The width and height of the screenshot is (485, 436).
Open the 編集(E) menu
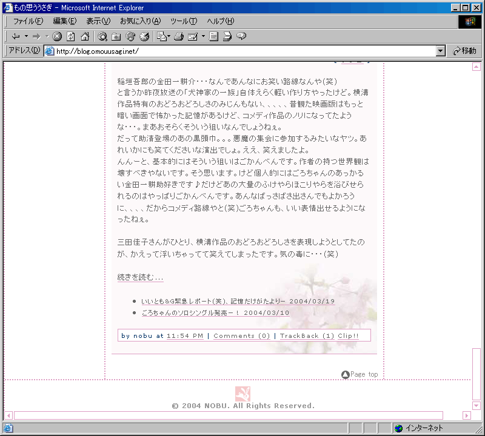tap(65, 21)
